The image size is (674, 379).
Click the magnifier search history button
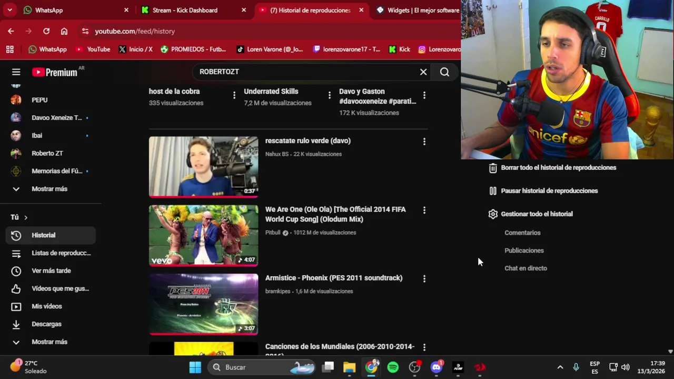point(444,72)
